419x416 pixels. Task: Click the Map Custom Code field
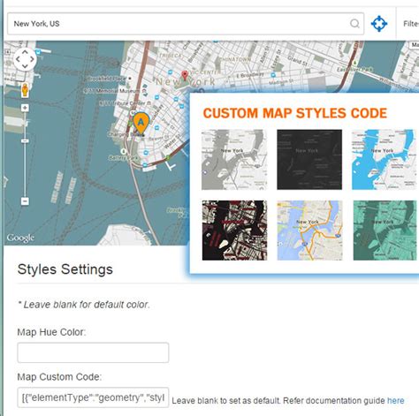pyautogui.click(x=93, y=397)
